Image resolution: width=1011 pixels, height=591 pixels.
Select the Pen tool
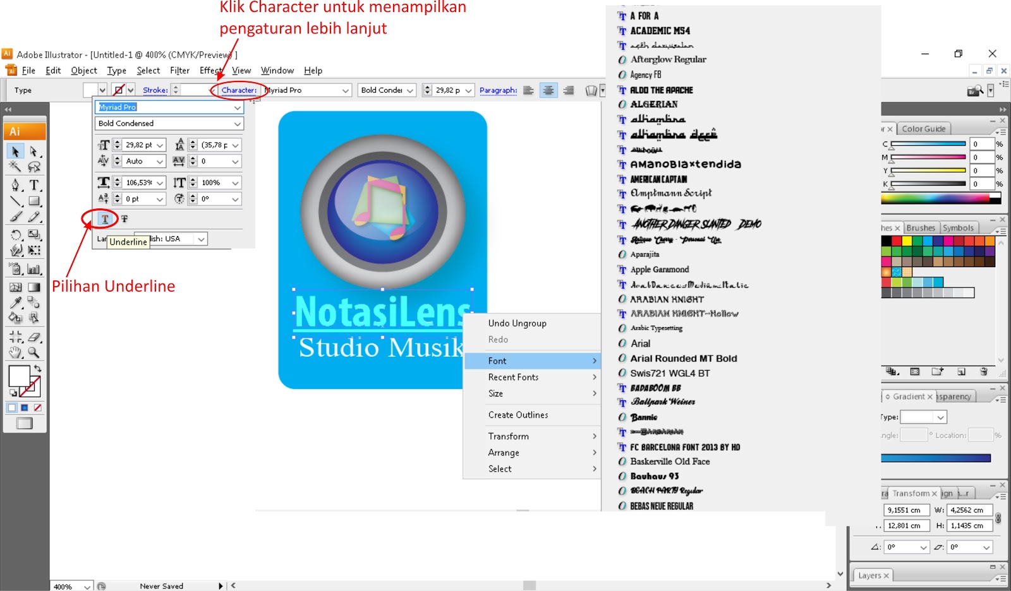[15, 185]
